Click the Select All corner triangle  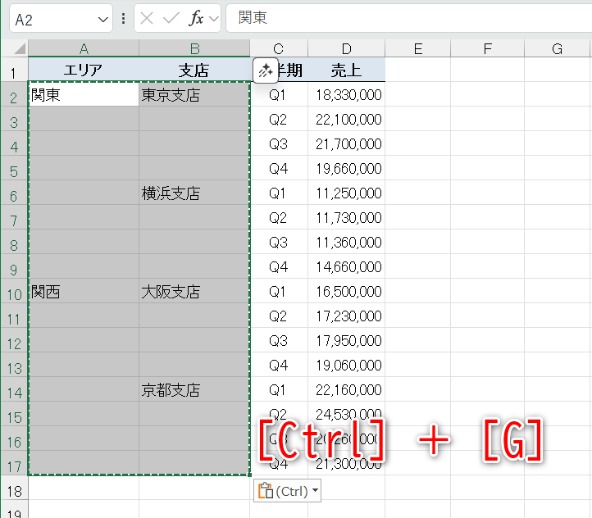(18, 48)
